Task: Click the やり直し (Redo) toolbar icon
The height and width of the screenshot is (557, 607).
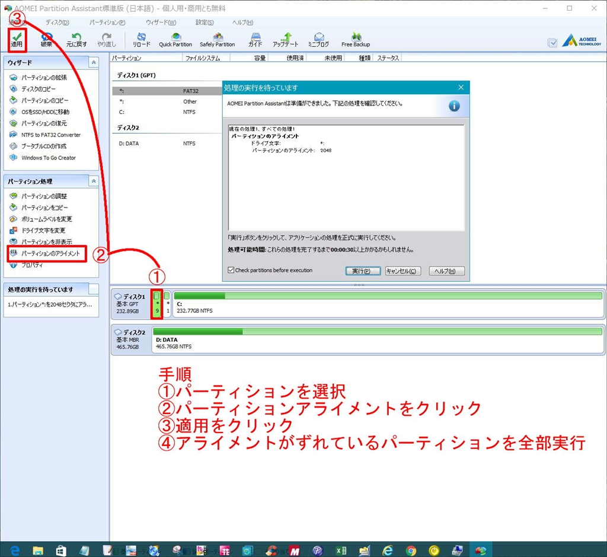Action: pos(107,40)
